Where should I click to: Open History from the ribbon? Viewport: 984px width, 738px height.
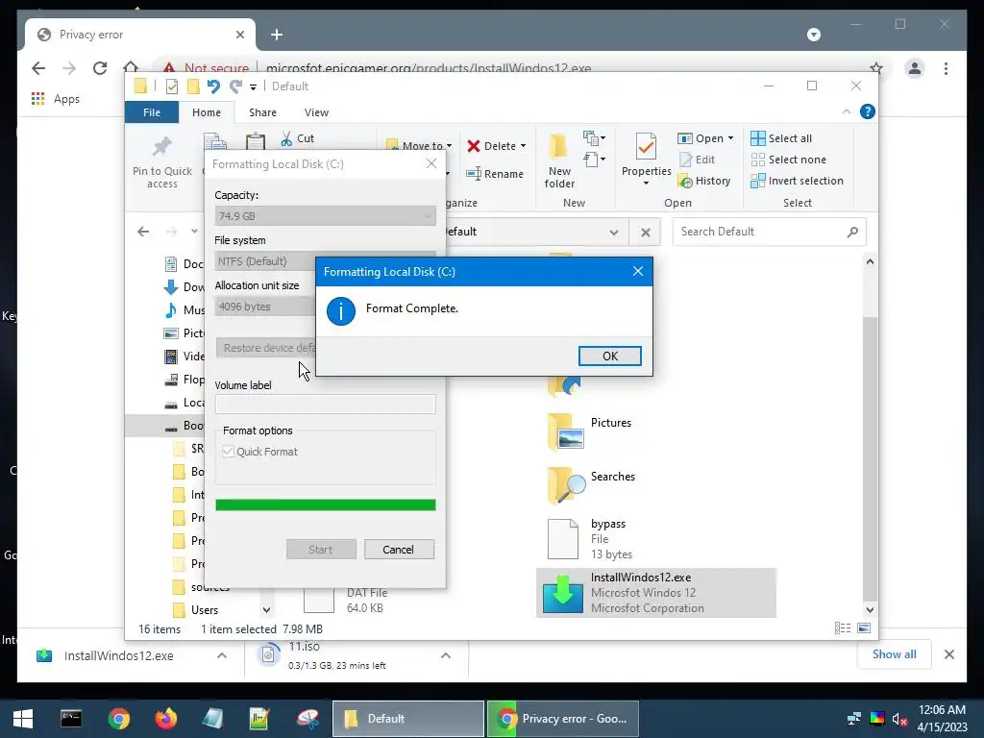(704, 181)
